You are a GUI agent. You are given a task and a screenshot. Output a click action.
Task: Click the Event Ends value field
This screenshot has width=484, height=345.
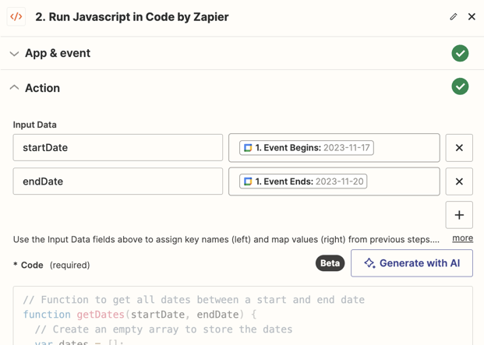pos(334,181)
